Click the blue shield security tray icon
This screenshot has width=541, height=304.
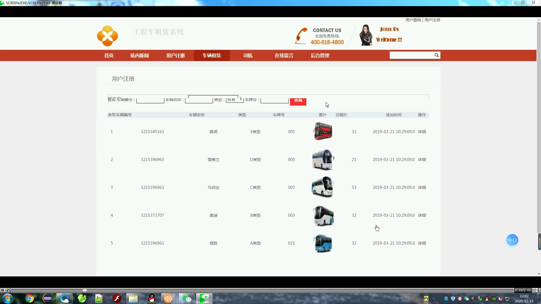pos(453,299)
